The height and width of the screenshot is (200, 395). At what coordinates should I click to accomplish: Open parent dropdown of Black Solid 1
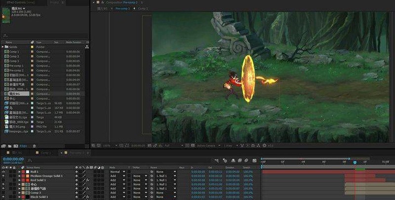click(x=166, y=197)
